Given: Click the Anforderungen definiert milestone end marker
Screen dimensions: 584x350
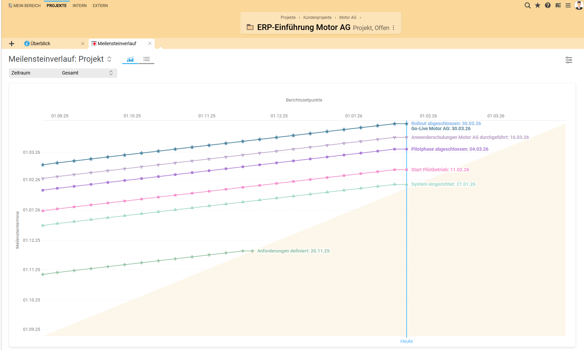Looking at the screenshot, I should tap(252, 251).
